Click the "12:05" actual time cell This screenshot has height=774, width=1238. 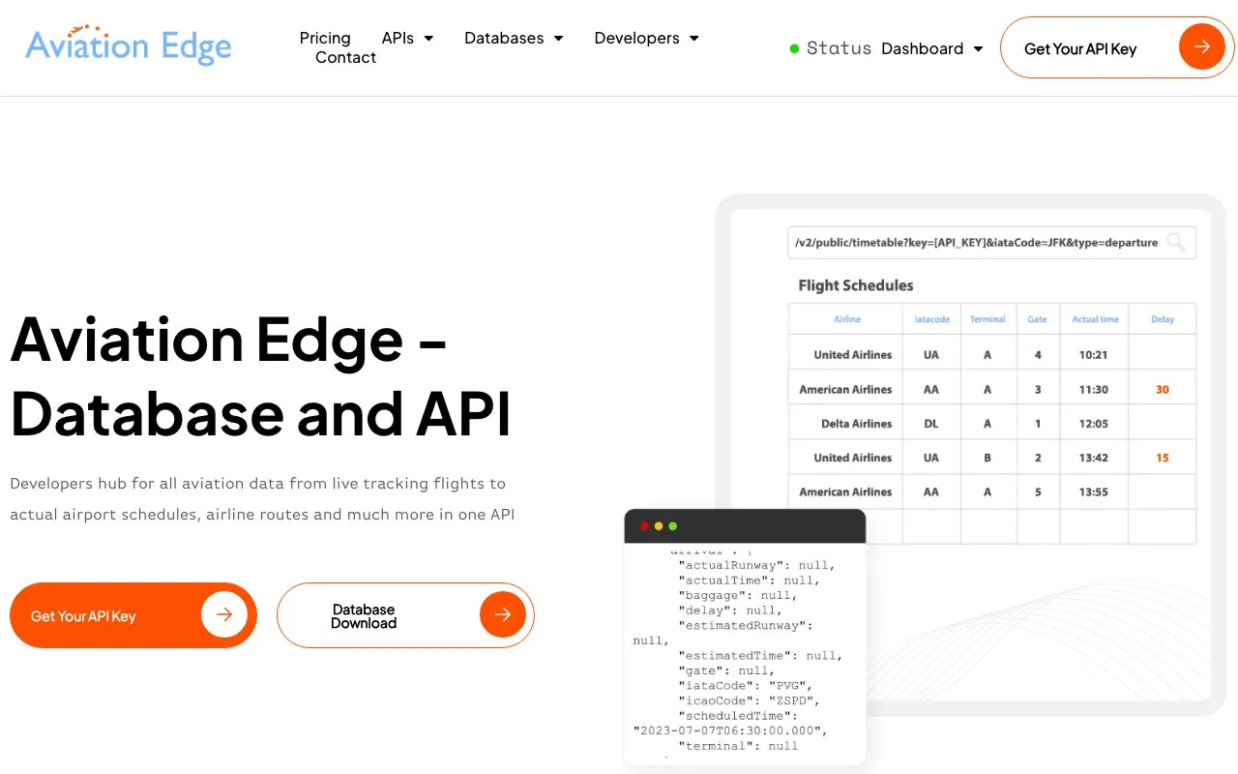(1094, 424)
